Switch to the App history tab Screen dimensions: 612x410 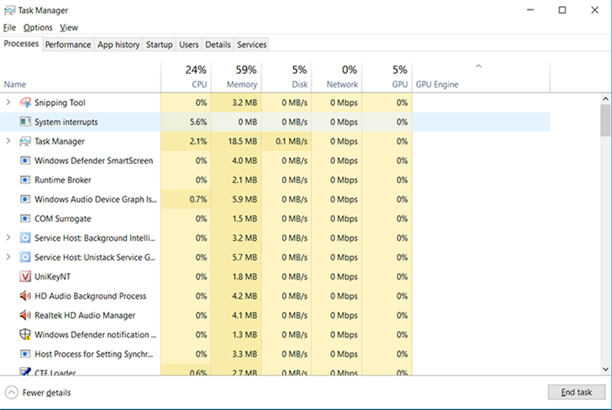[x=118, y=44]
